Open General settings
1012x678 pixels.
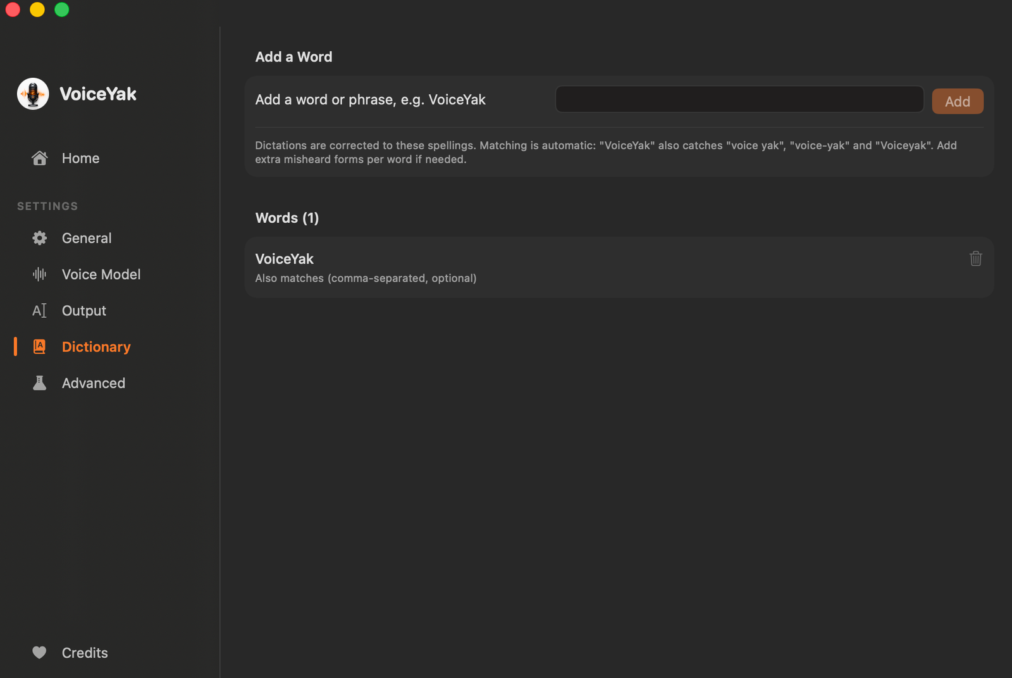pos(87,238)
